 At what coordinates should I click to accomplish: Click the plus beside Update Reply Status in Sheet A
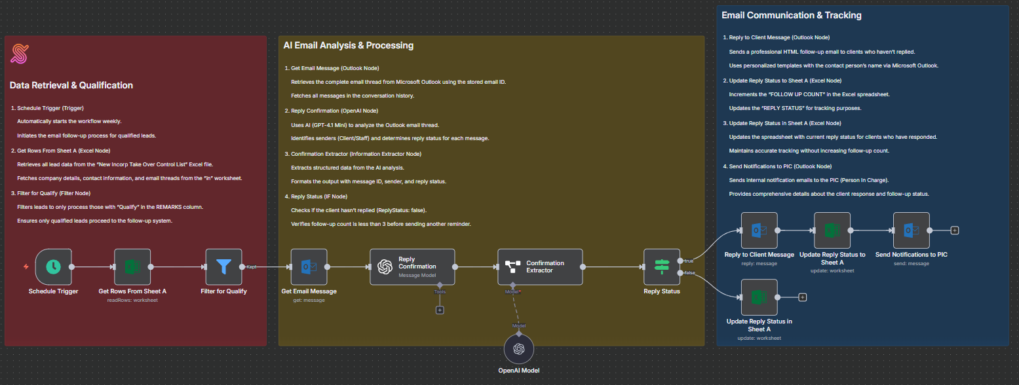click(x=802, y=296)
